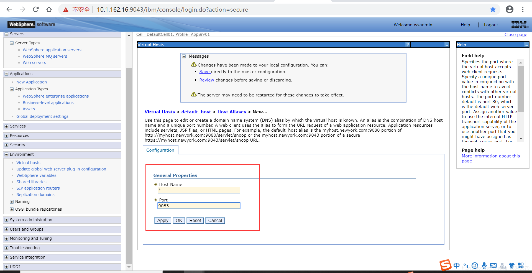Expand the Resources section
Screen dimensions: 532x273
coord(6,136)
